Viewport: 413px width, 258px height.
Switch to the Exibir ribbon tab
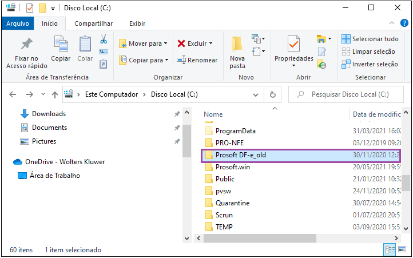click(x=137, y=23)
